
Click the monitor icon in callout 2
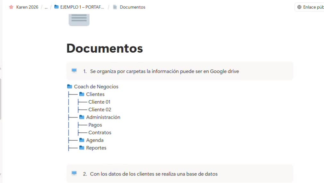[74, 173]
